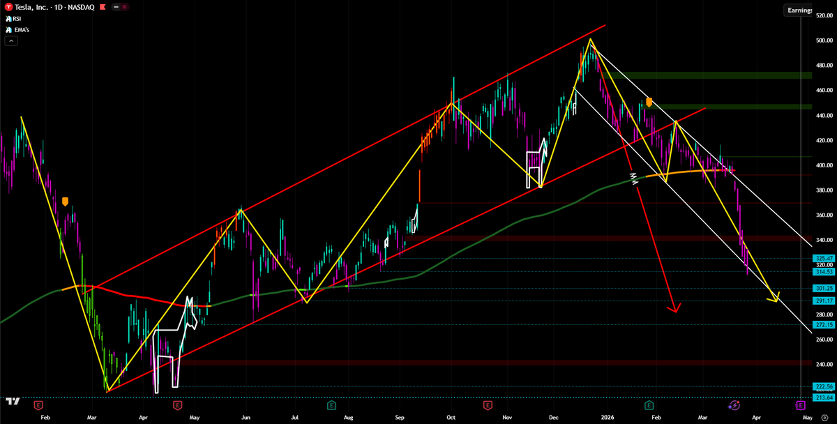Click the red earnings E marker between Apr and May

pyautogui.click(x=177, y=404)
